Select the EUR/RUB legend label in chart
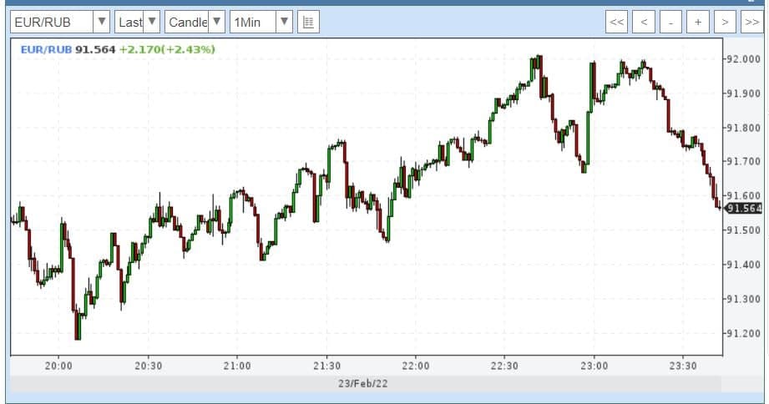769x404 pixels. click(46, 49)
